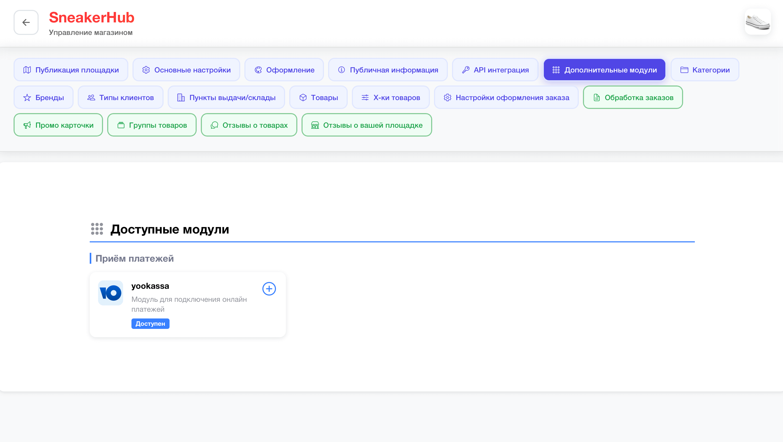Image resolution: width=783 pixels, height=442 pixels.
Task: Click the Пункты выдачи/склады building icon
Action: coord(181,97)
